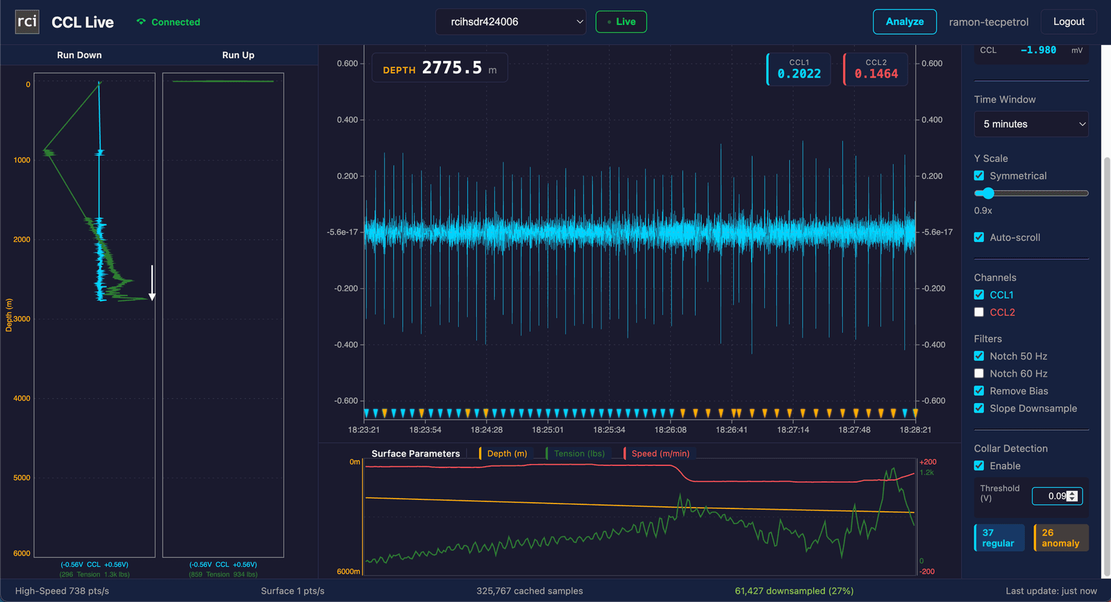
Task: Click the Filters heading
Action: tap(987, 339)
